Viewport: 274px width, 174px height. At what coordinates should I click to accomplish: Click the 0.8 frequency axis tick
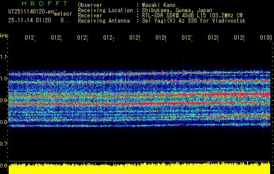(x=4, y=122)
